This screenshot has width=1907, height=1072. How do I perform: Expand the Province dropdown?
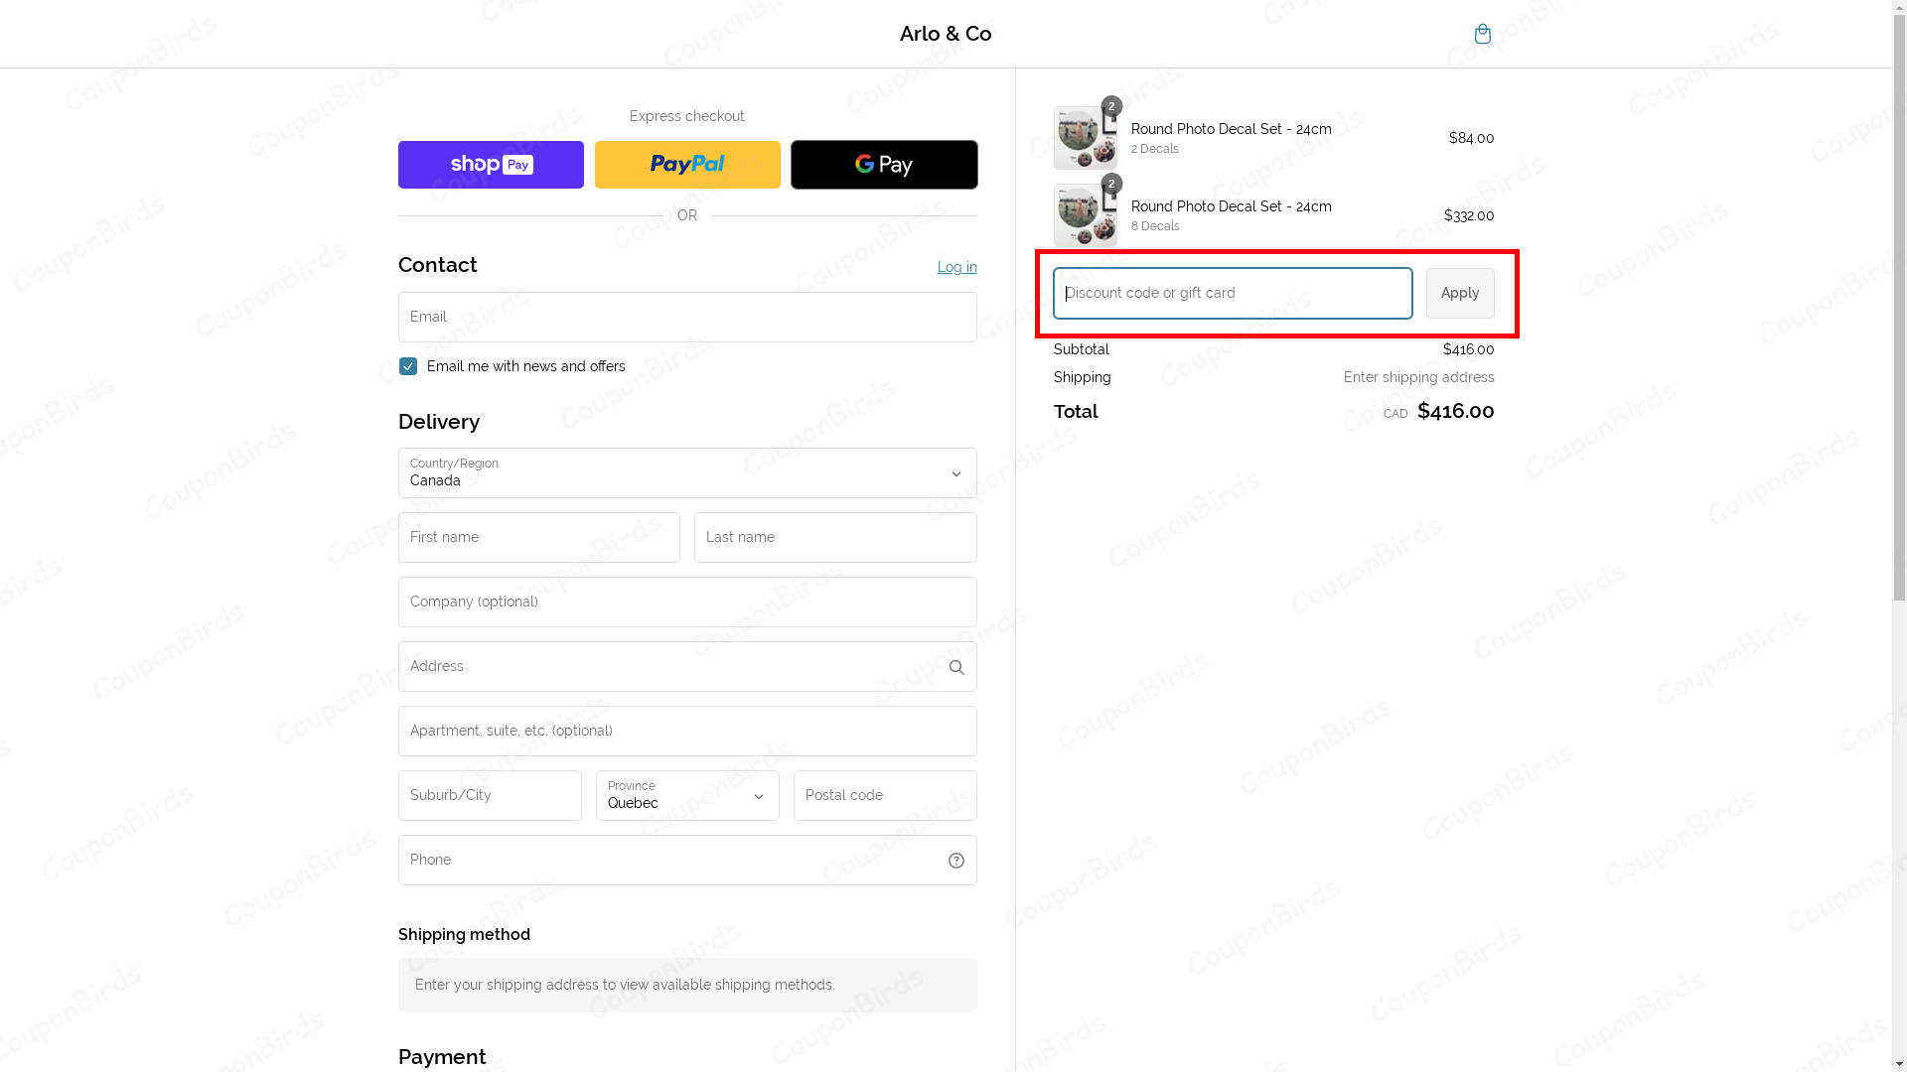coord(687,796)
